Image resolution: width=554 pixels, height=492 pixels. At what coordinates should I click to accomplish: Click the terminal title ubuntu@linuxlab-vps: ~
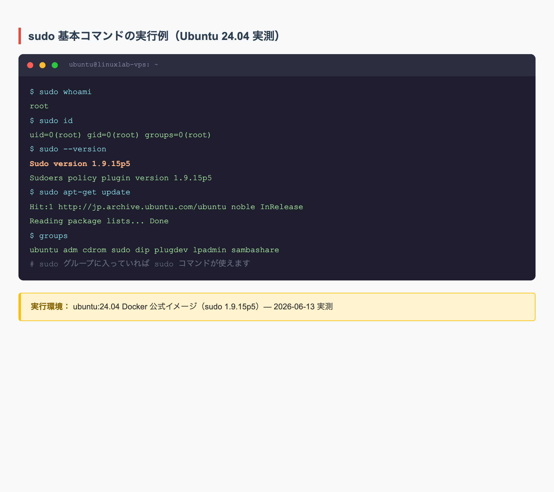114,65
